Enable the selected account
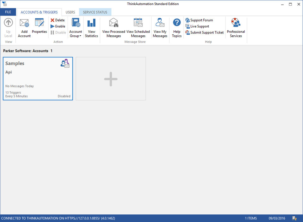Screen dimensions: 303x222 [58, 26]
